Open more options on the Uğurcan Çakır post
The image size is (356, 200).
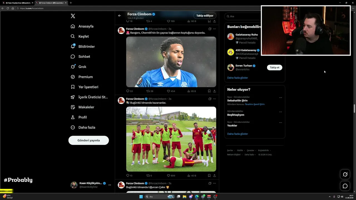(214, 183)
